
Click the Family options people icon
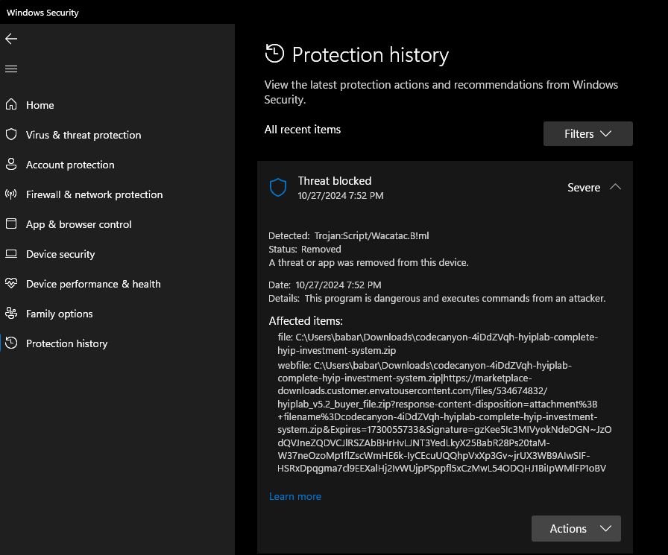tap(11, 314)
